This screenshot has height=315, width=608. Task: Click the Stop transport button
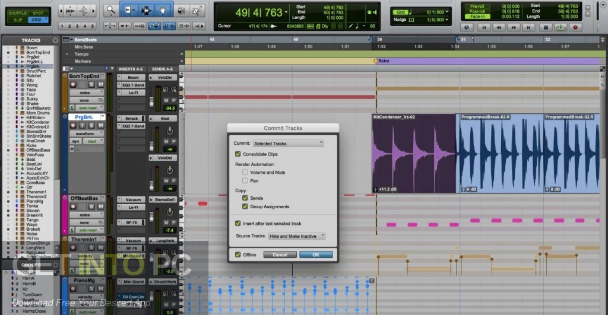[x=546, y=27]
